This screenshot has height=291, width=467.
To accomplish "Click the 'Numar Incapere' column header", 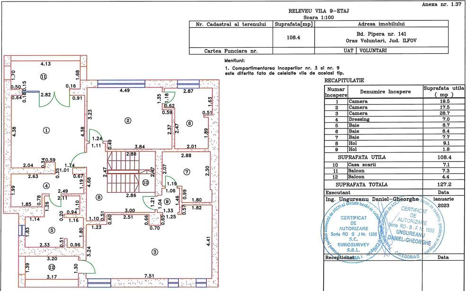I will point(336,92).
